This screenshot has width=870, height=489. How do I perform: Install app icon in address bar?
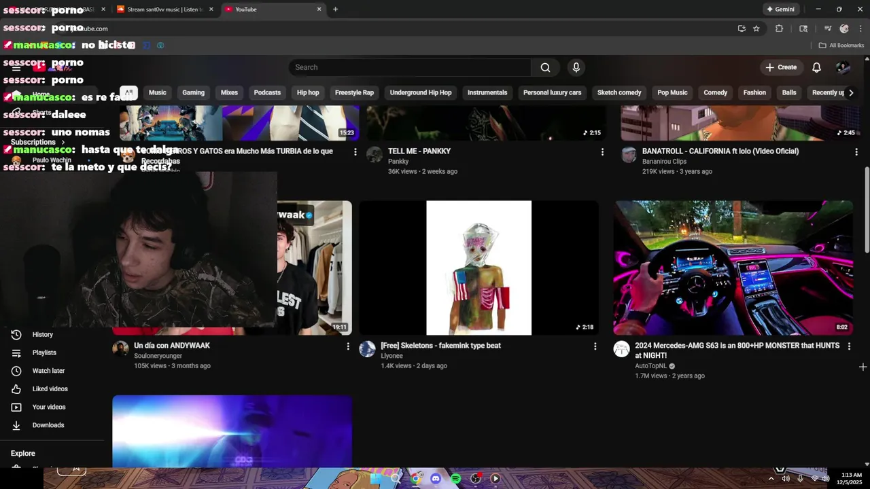pyautogui.click(x=742, y=29)
